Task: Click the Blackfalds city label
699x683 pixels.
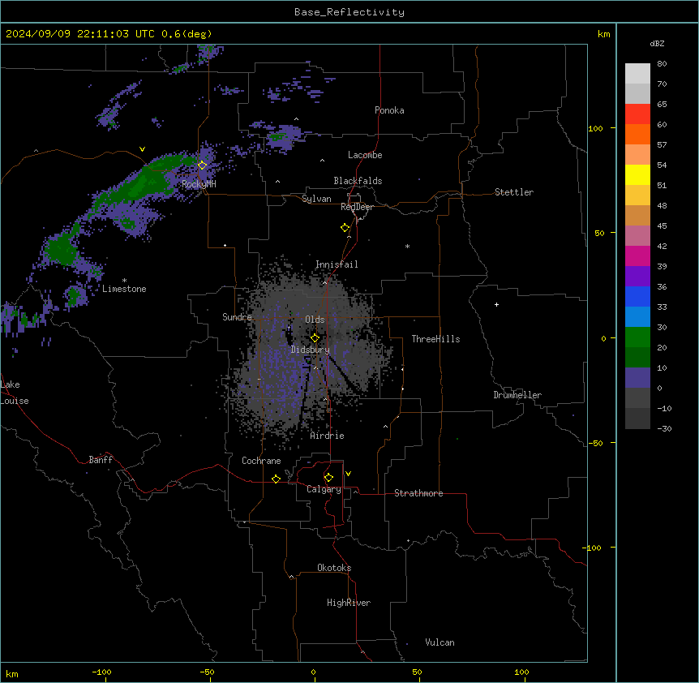Action: [358, 181]
